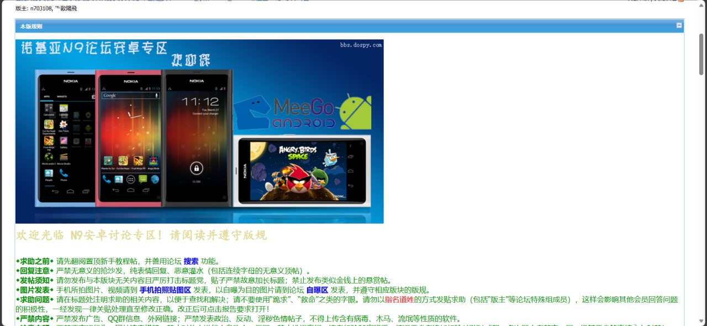707x326 pixels.
Task: Collapse the 本版规则 panel with minus icon
Action: click(x=679, y=25)
